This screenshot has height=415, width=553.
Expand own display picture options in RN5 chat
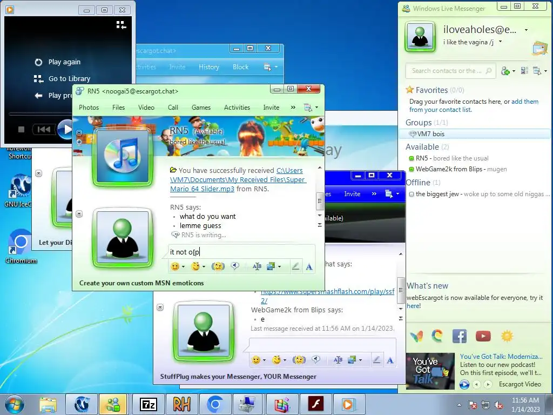pos(79,214)
